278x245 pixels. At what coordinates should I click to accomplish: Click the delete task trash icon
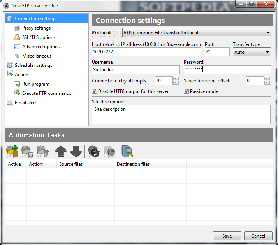pyautogui.click(x=42, y=151)
